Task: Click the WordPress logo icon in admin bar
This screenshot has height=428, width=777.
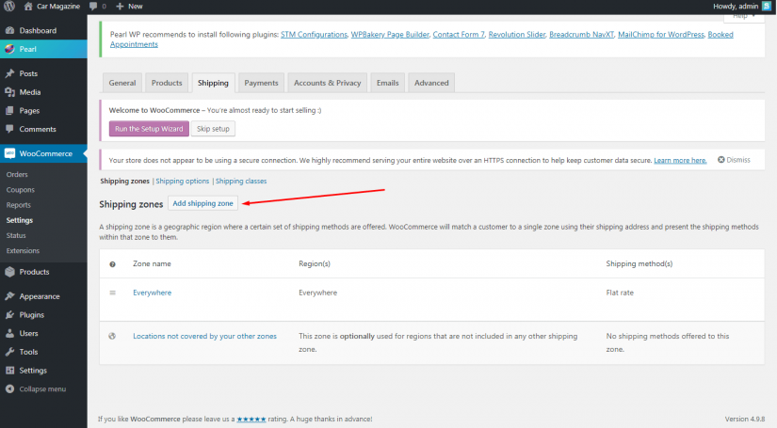Action: [9, 7]
